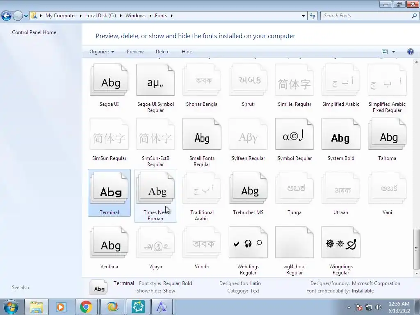Screen dimensions: 420x315
Task: Select the SimSun-ExtB Regular font icon
Action: pyautogui.click(x=155, y=134)
